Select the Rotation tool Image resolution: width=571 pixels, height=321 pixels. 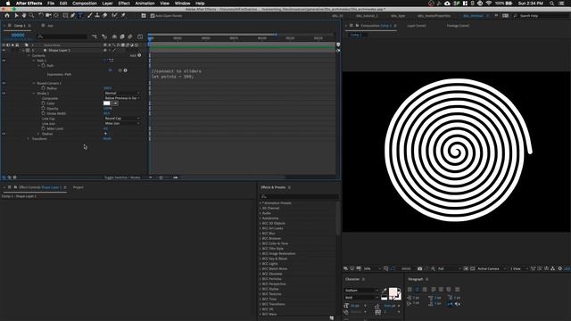pyautogui.click(x=41, y=16)
